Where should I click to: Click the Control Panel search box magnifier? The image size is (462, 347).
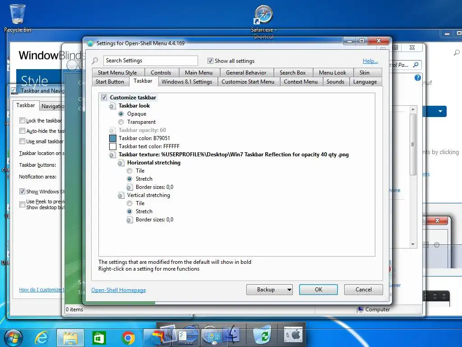click(416, 65)
